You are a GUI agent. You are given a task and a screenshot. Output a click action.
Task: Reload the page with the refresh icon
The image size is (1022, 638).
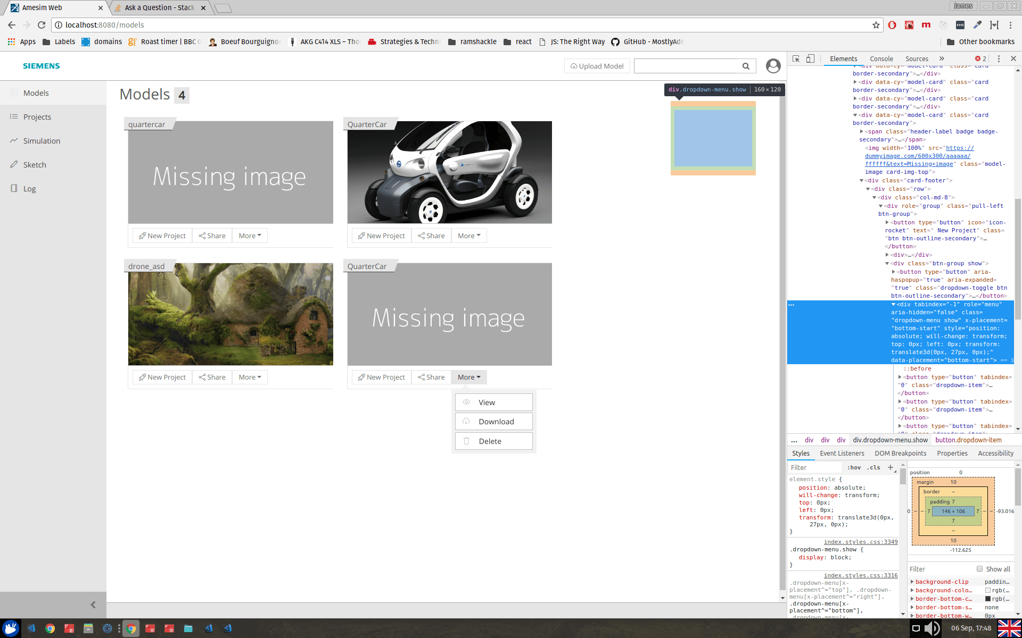(x=42, y=25)
